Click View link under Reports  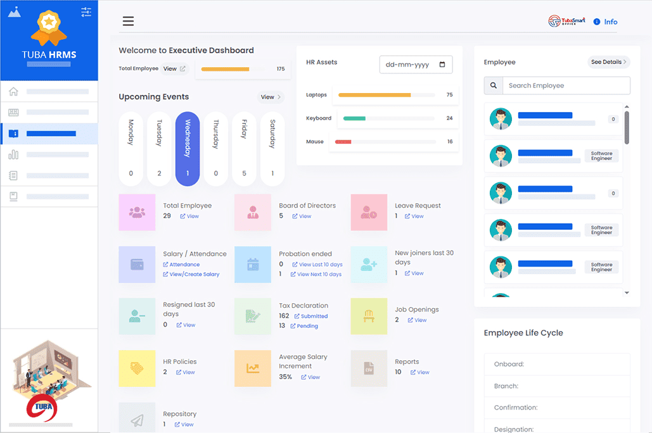pyautogui.click(x=419, y=372)
